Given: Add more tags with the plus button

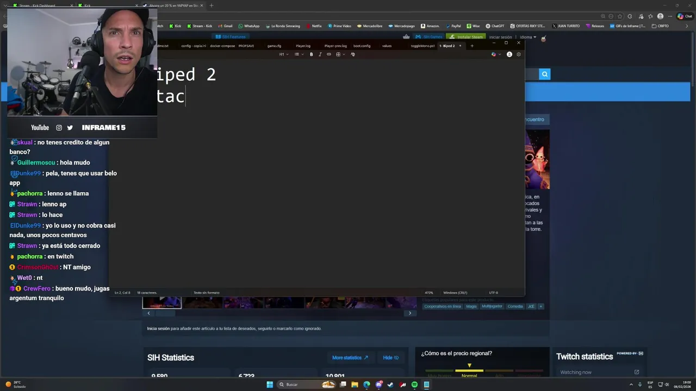Looking at the screenshot, I should (540, 306).
